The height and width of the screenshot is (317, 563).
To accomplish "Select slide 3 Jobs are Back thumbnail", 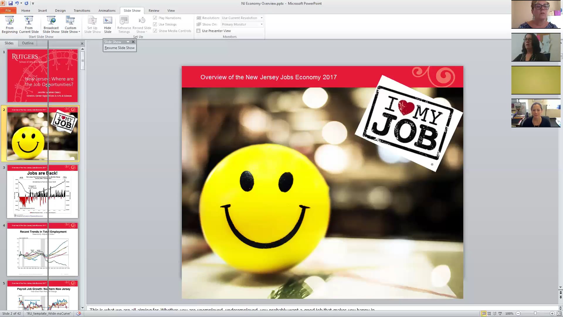I will pos(42,192).
